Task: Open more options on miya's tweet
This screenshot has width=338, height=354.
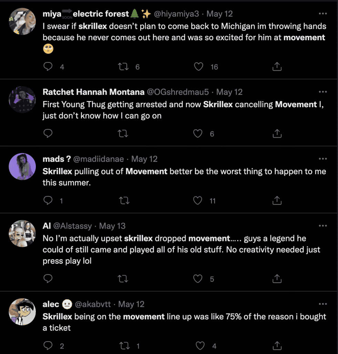Action: [x=323, y=14]
